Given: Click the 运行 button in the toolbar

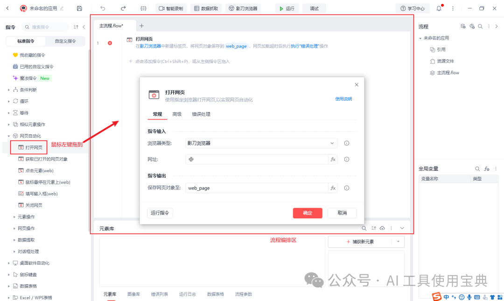Looking at the screenshot, I should pos(287,8).
